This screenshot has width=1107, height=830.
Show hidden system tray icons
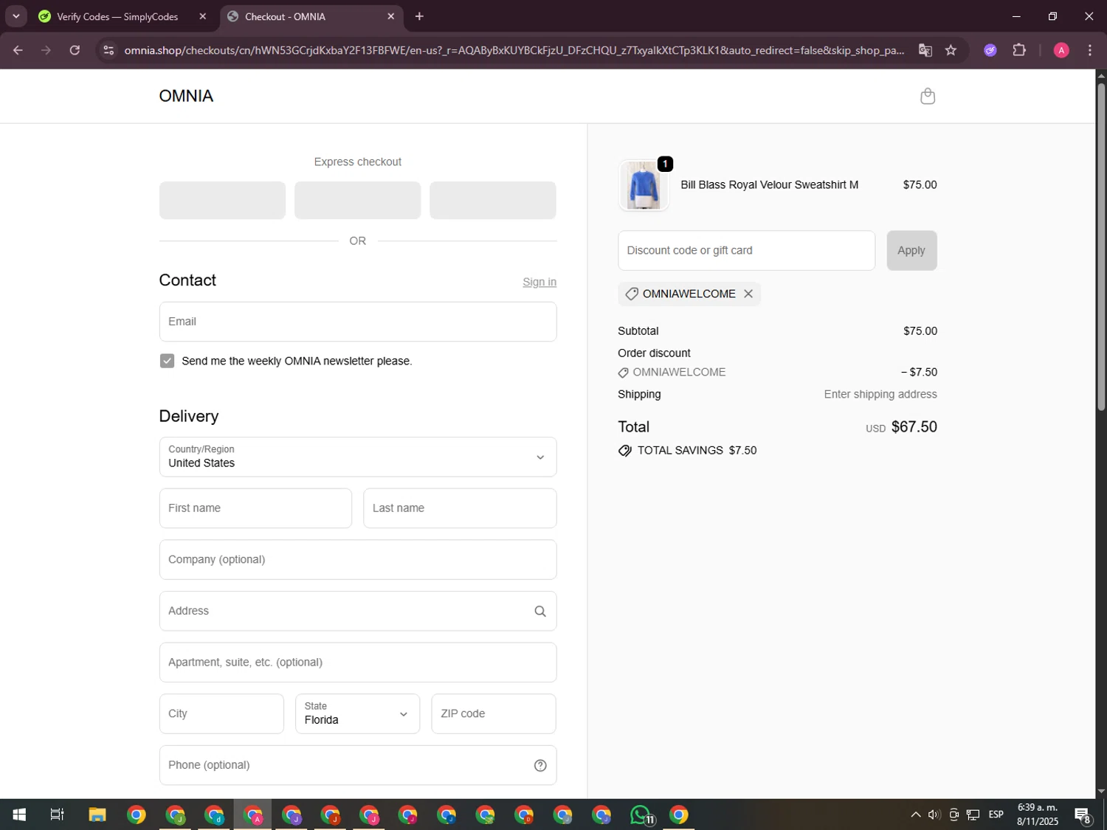(915, 815)
